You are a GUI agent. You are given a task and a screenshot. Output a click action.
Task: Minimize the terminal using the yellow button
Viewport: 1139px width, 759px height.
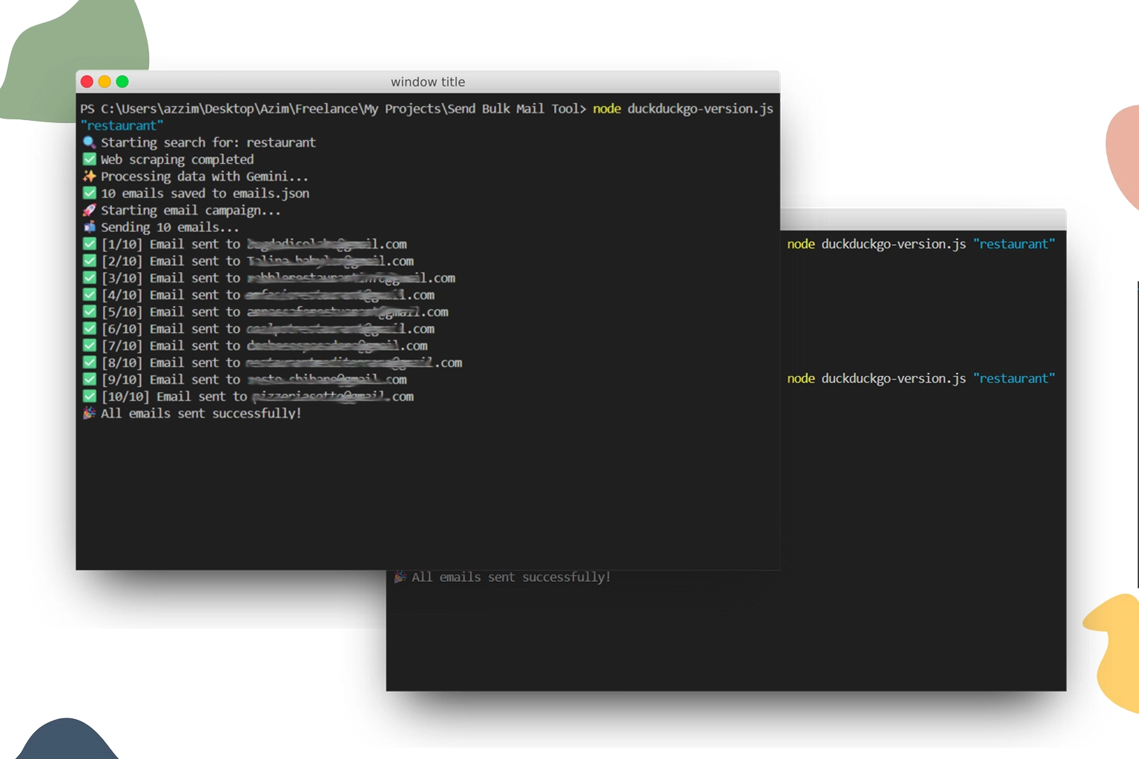pyautogui.click(x=105, y=82)
